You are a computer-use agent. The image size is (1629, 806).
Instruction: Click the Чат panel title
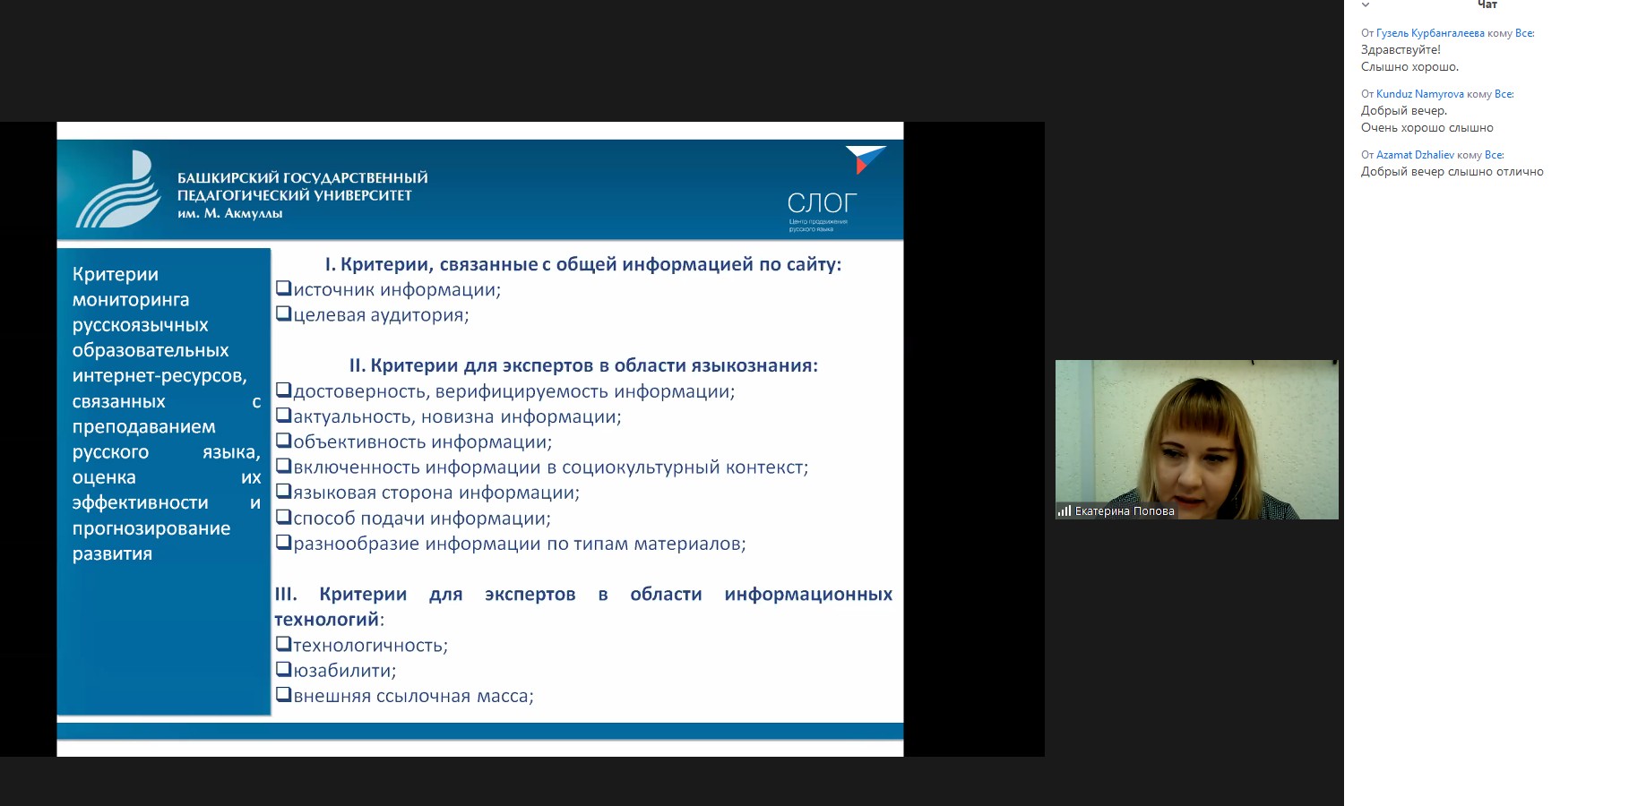click(1487, 5)
